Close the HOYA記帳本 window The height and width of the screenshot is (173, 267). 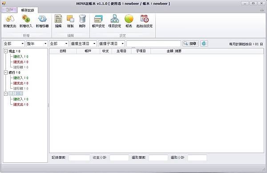point(261,4)
